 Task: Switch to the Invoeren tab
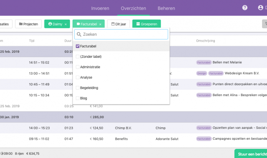100,8
